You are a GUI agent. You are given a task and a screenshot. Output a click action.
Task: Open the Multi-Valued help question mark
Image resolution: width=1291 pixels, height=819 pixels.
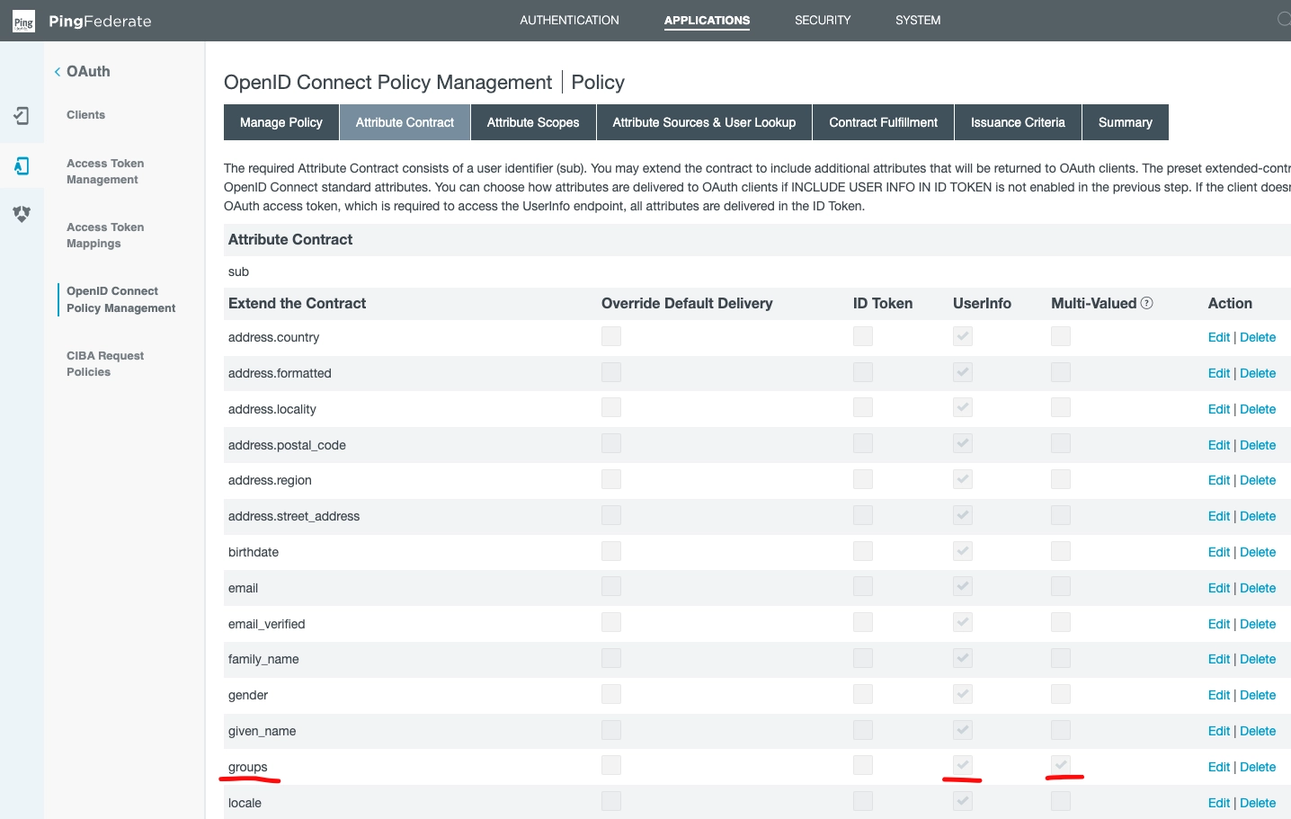coord(1146,303)
